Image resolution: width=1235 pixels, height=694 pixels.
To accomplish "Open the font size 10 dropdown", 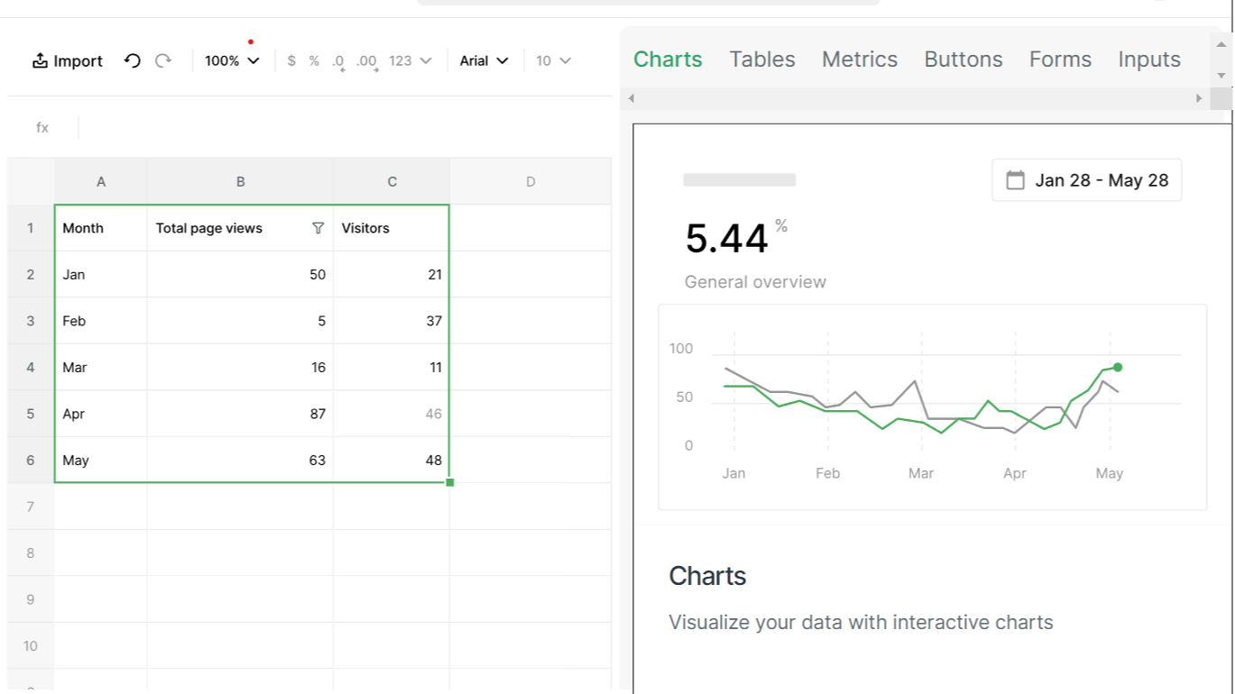I will 553,60.
